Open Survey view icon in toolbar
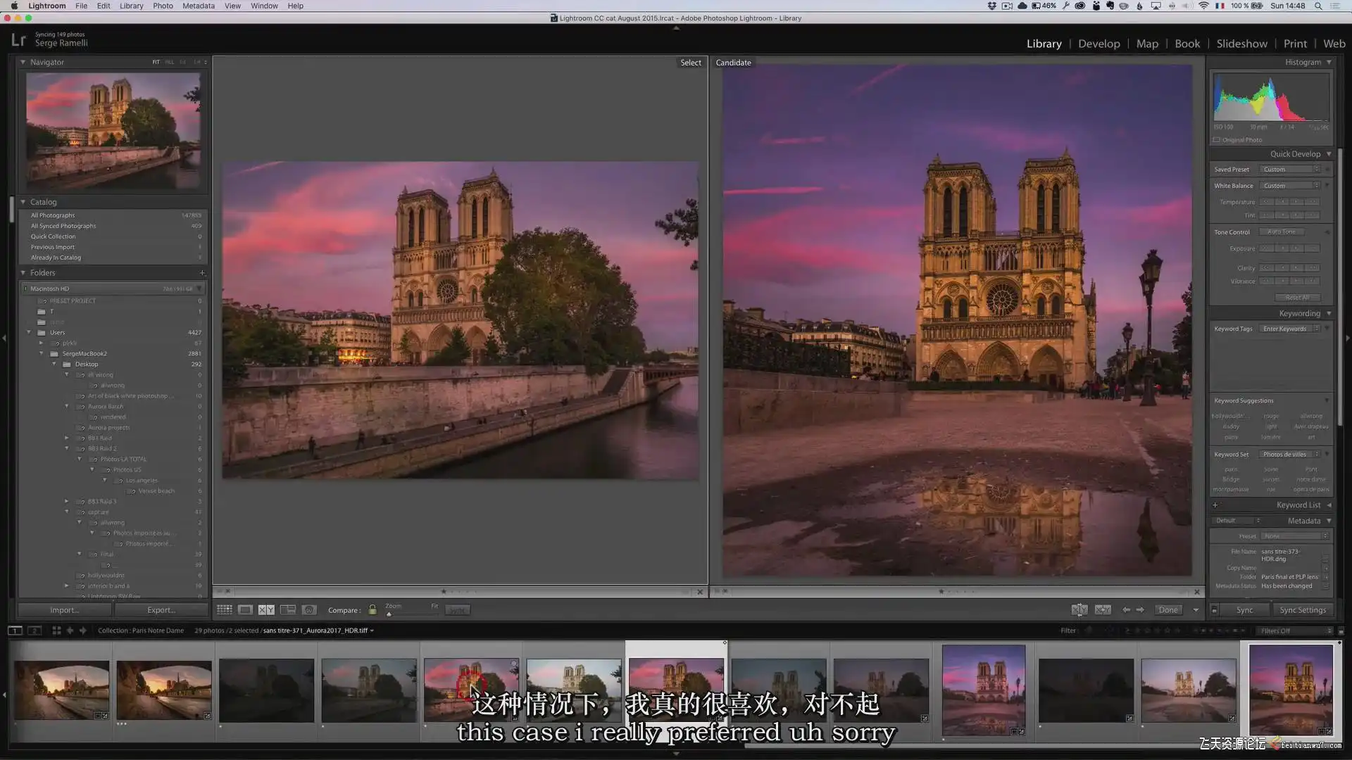Screen dimensions: 1352x760 [288, 610]
